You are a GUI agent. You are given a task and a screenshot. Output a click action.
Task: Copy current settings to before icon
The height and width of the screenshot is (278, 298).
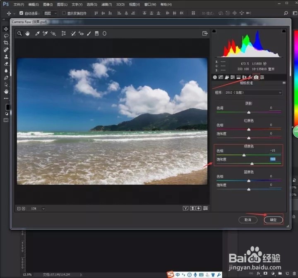click(x=199, y=209)
